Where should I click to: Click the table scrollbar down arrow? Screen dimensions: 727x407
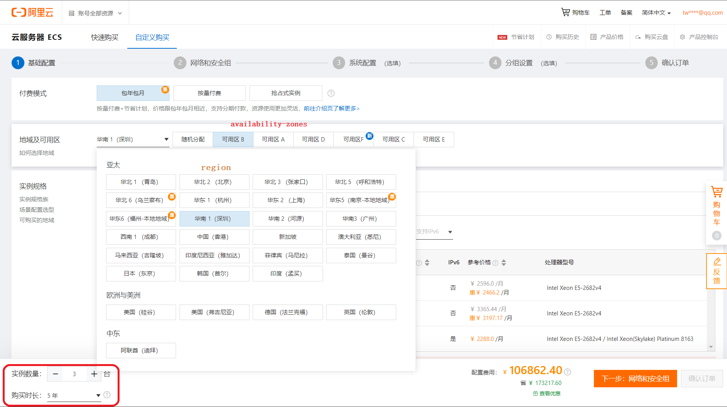[711, 347]
